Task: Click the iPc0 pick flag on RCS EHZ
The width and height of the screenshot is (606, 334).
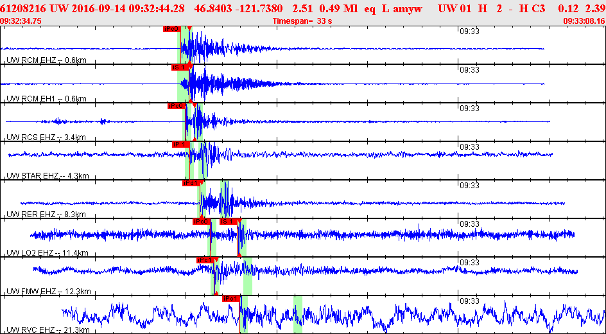Action: pyautogui.click(x=176, y=106)
